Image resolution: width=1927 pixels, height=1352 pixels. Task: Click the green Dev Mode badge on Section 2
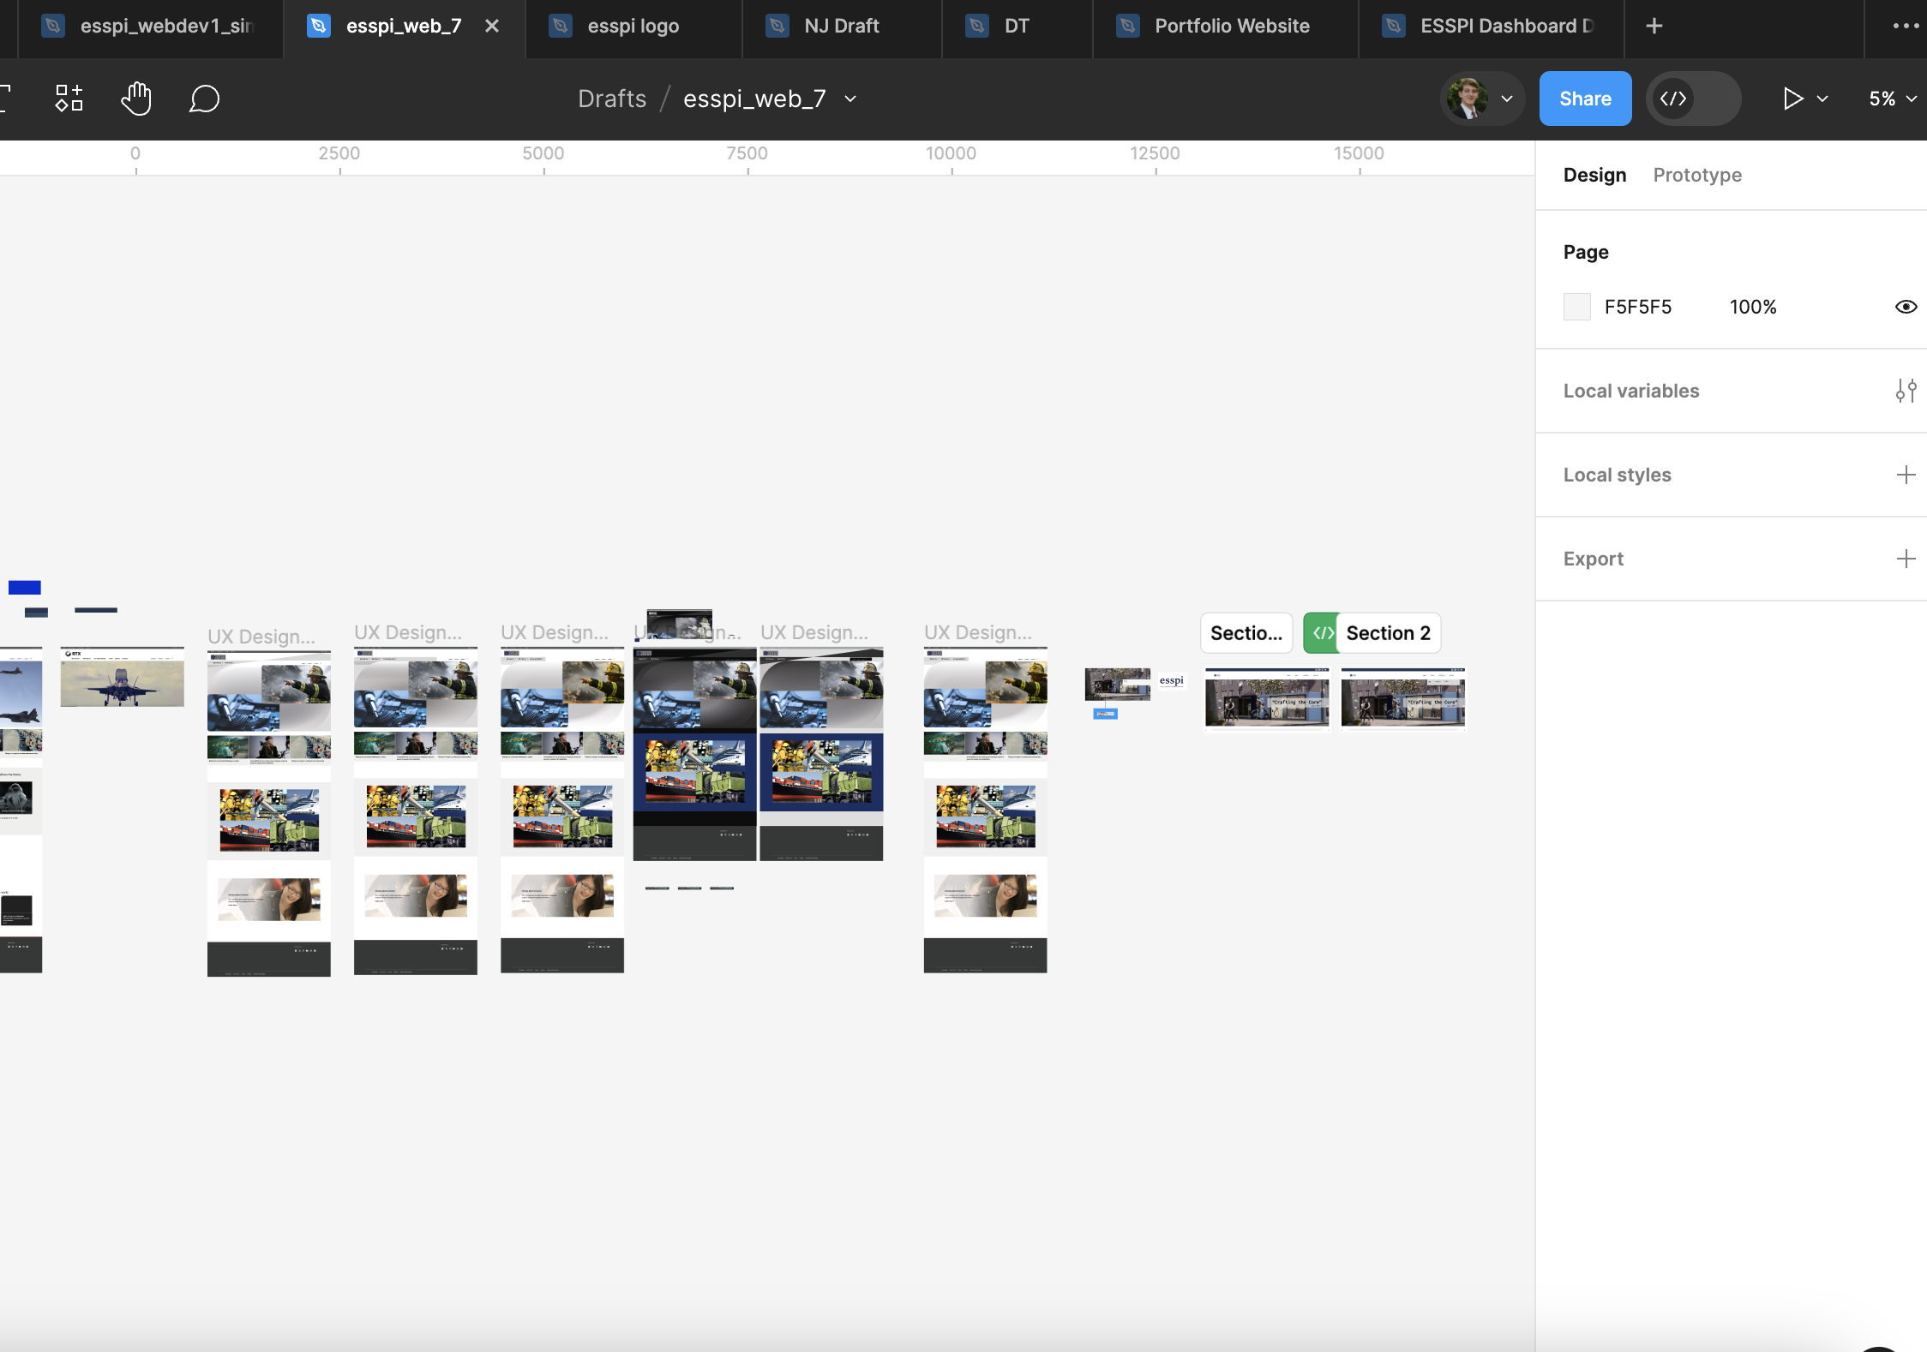pyautogui.click(x=1322, y=633)
